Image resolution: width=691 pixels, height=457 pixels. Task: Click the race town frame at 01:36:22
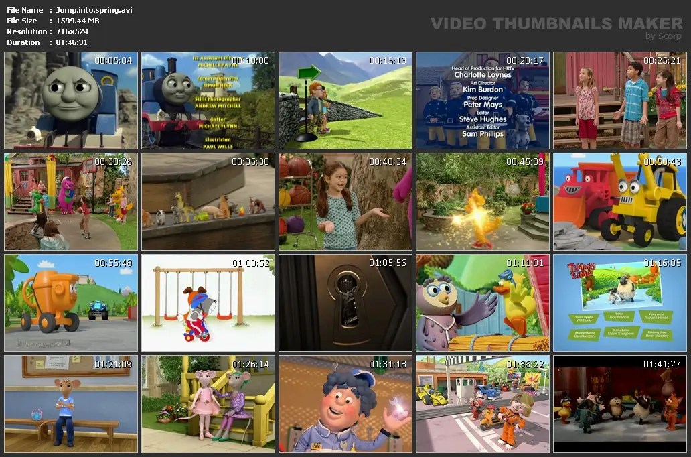click(483, 404)
